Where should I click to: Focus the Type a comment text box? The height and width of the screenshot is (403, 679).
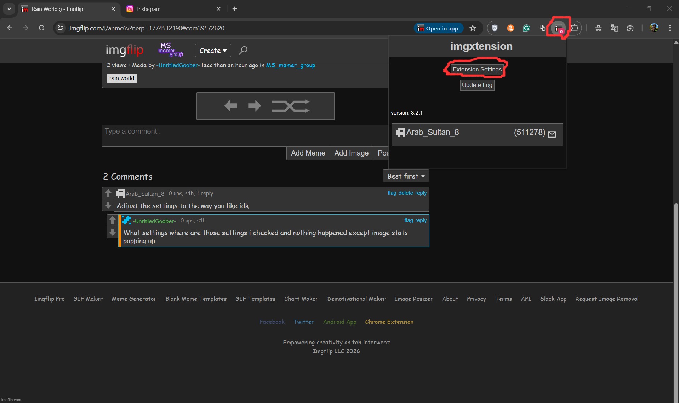point(244,135)
